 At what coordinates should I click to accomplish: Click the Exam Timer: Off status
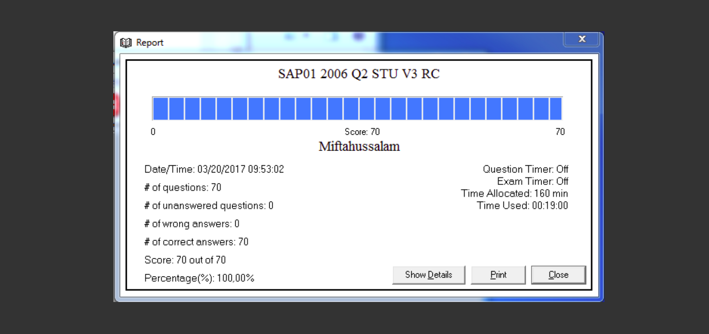[x=532, y=181]
